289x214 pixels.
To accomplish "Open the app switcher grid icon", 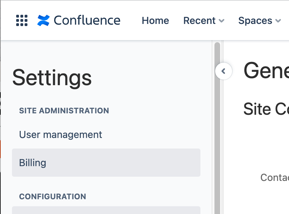I will (22, 20).
